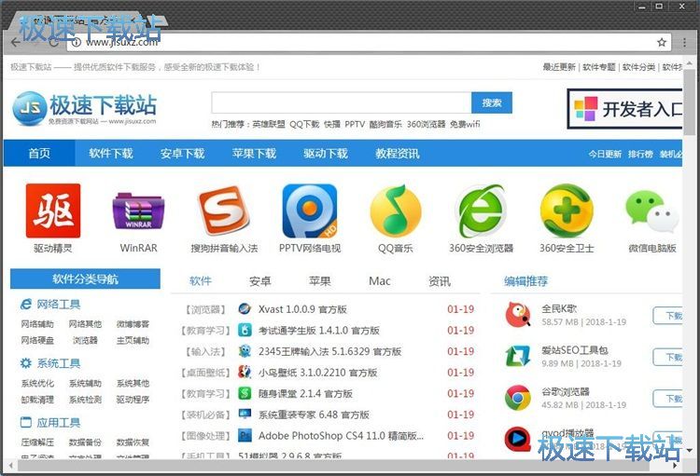This screenshot has width=700, height=476.
Task: Click the 随身课堂 row icon
Action: [245, 393]
